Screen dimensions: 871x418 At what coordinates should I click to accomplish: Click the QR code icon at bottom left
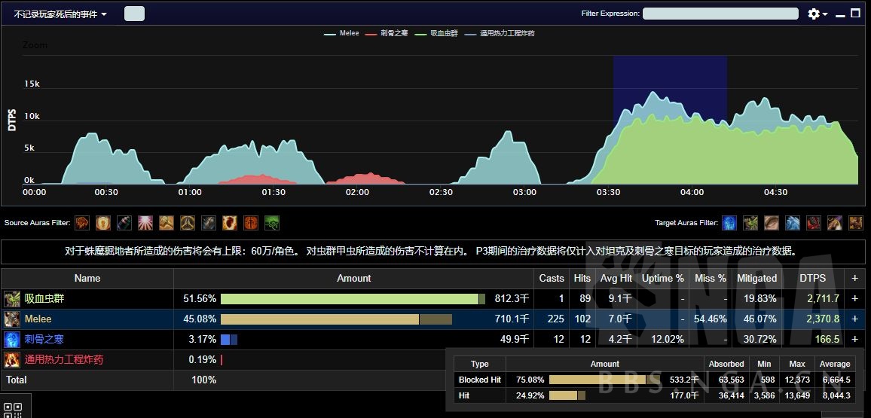point(13,410)
